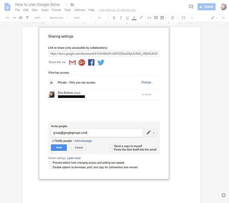
Task: Insert an image from toolbar
Action: pos(163,18)
